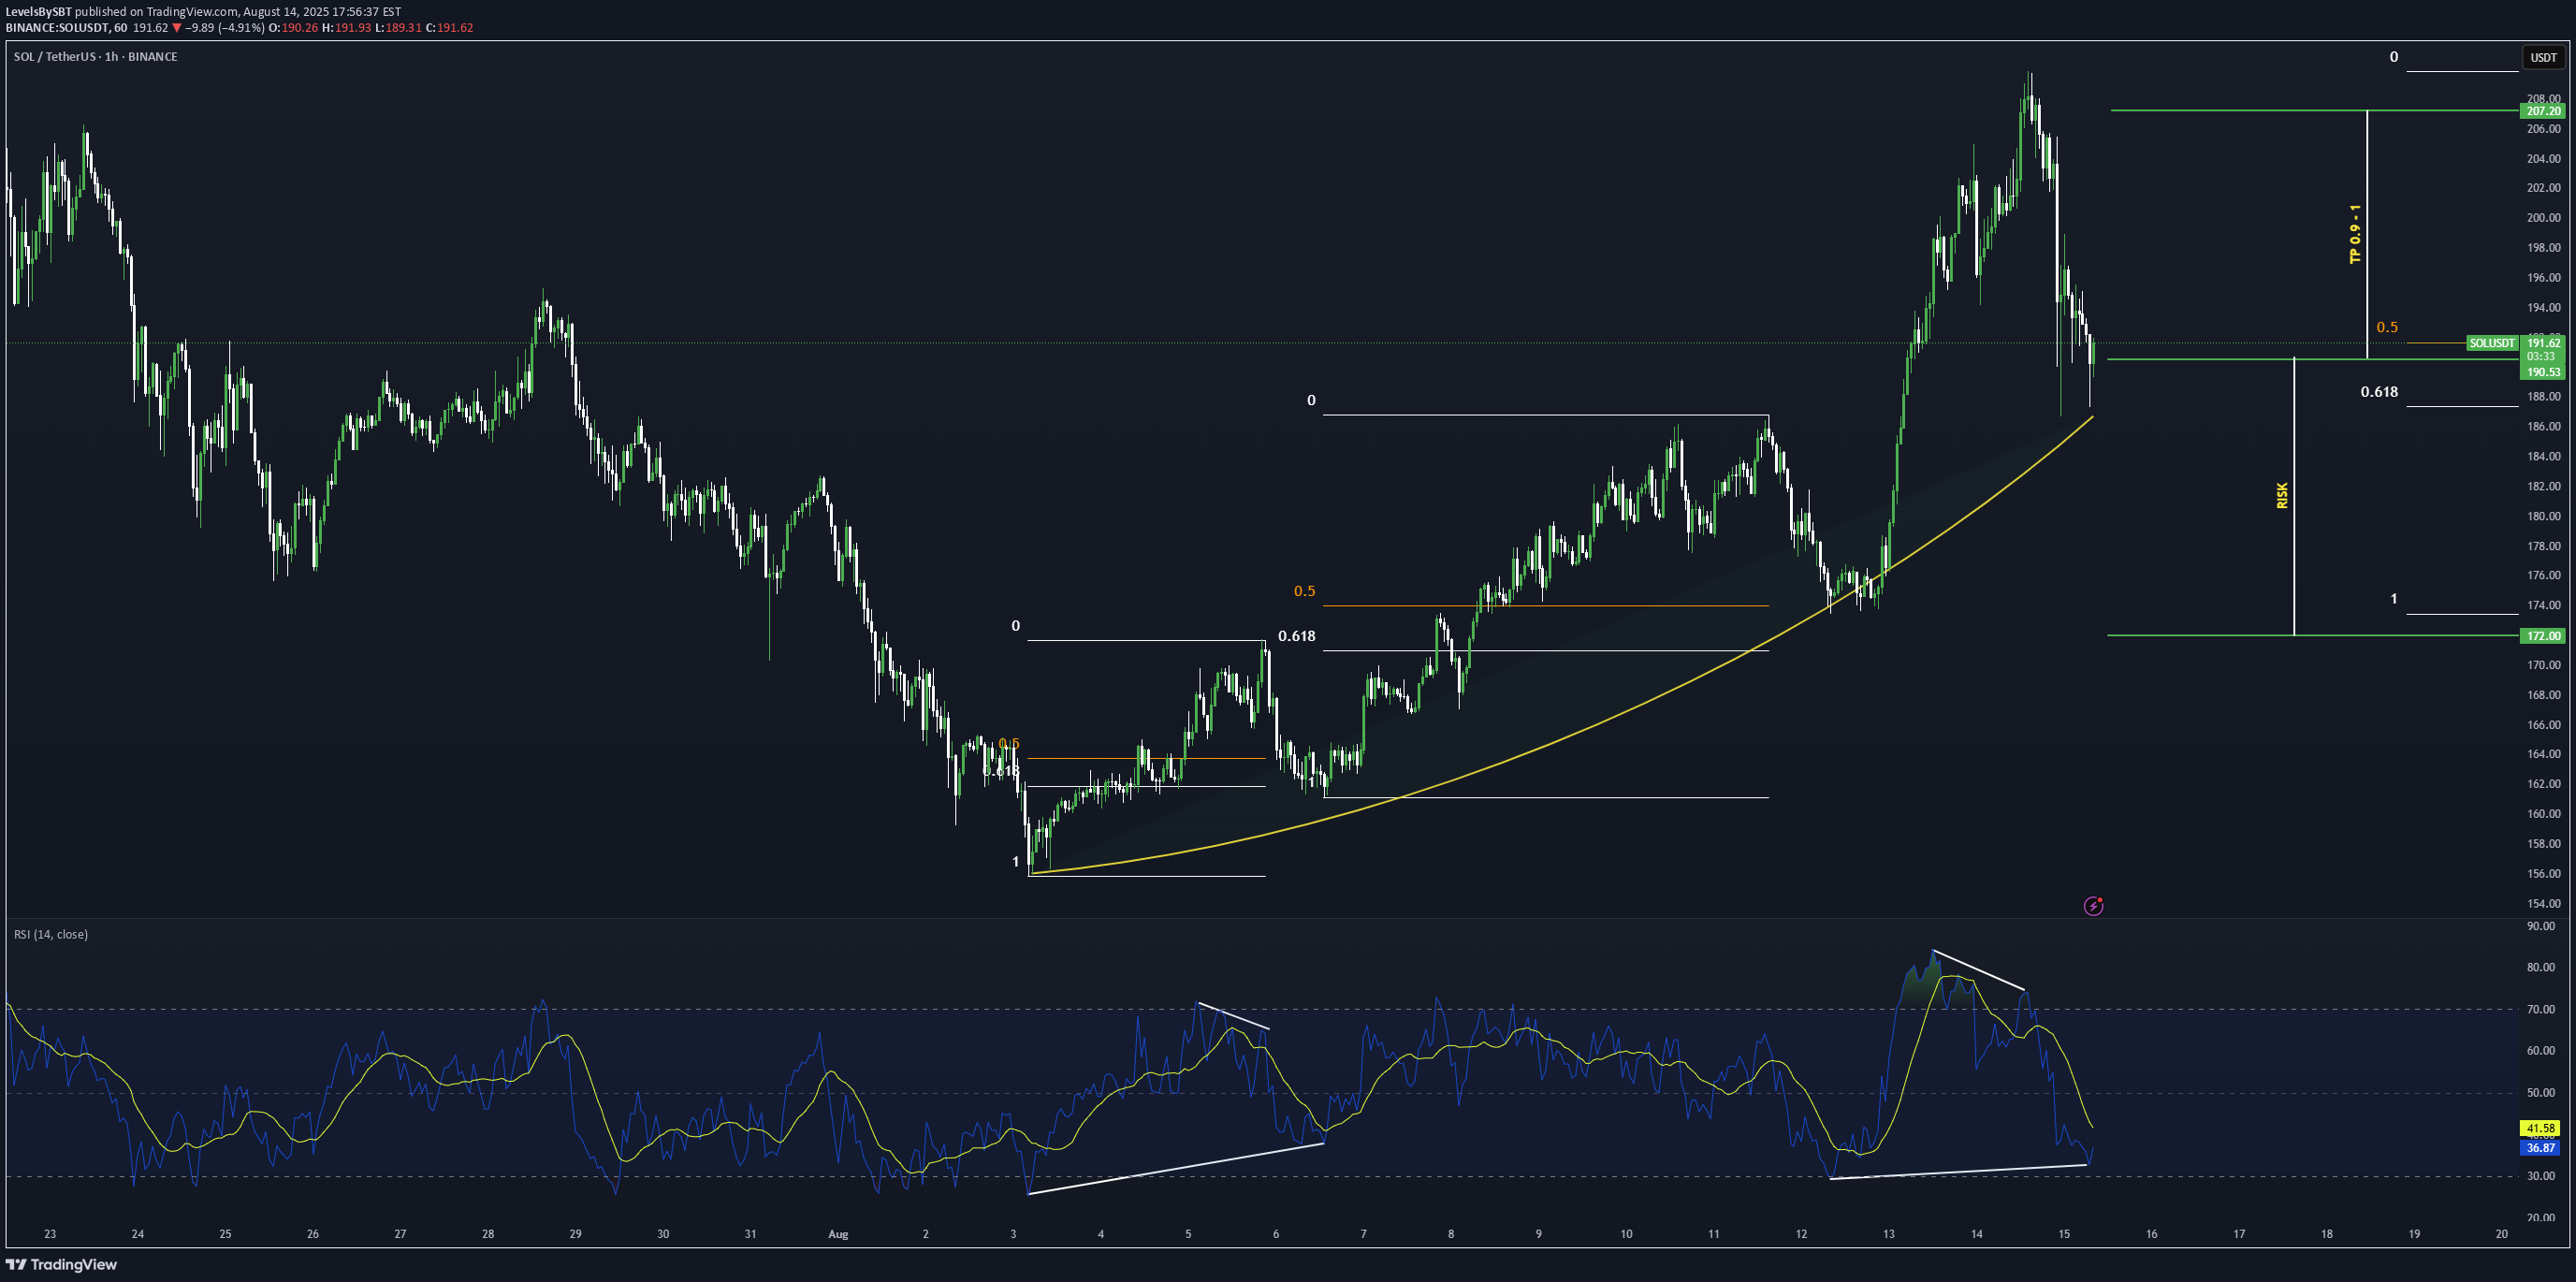The width and height of the screenshot is (2576, 1282).
Task: Click the 190.53 entry price label
Action: point(2543,372)
